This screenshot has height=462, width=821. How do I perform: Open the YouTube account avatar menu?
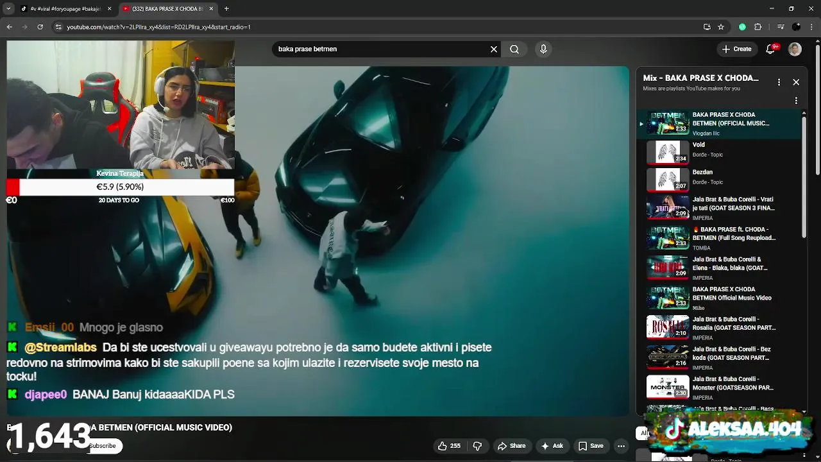[795, 49]
